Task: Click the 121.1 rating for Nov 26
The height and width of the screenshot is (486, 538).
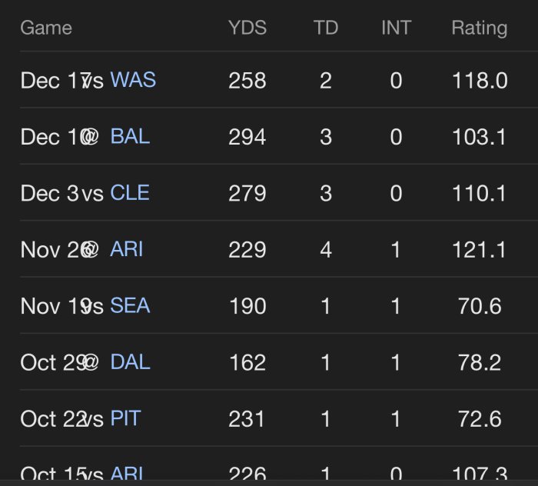Action: 479,249
